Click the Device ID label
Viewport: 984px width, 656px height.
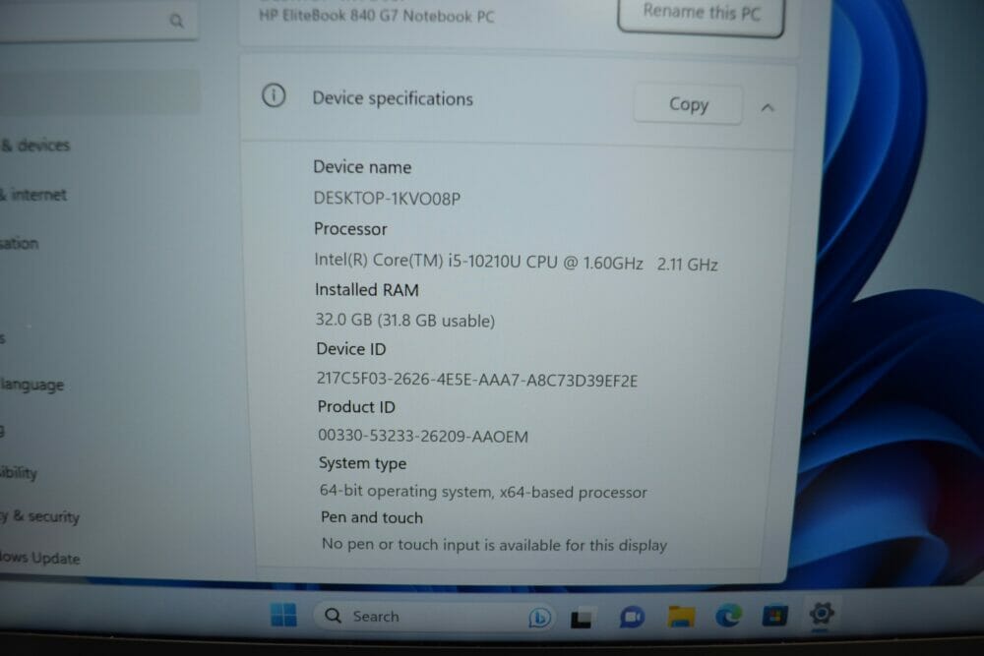(351, 349)
